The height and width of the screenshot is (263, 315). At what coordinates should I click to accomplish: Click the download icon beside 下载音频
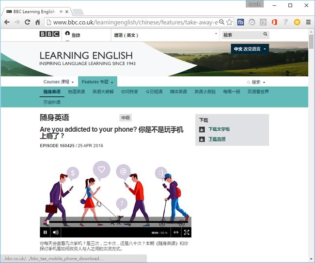(x=202, y=139)
